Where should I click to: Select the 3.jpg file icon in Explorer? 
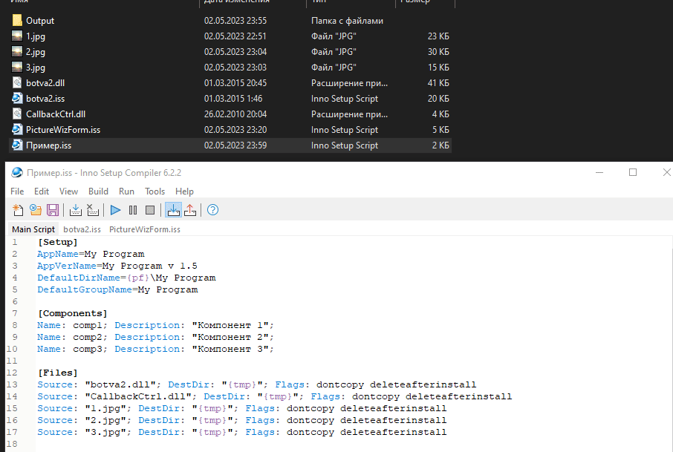click(17, 68)
